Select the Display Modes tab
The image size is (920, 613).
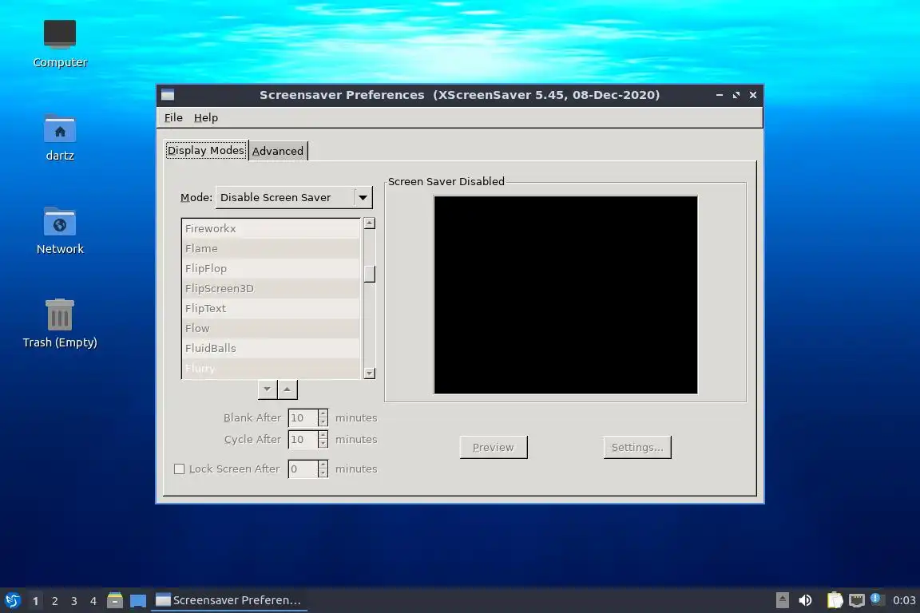click(x=206, y=150)
